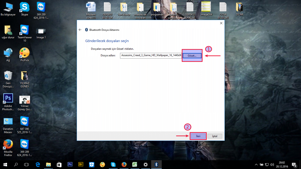Open the Action Center notifications
301x169 pixels.
coord(294,164)
